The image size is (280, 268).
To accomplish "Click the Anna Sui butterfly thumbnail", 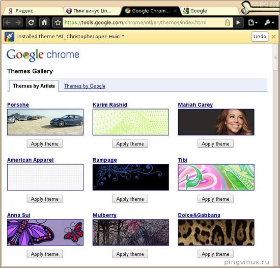I will click(45, 232).
